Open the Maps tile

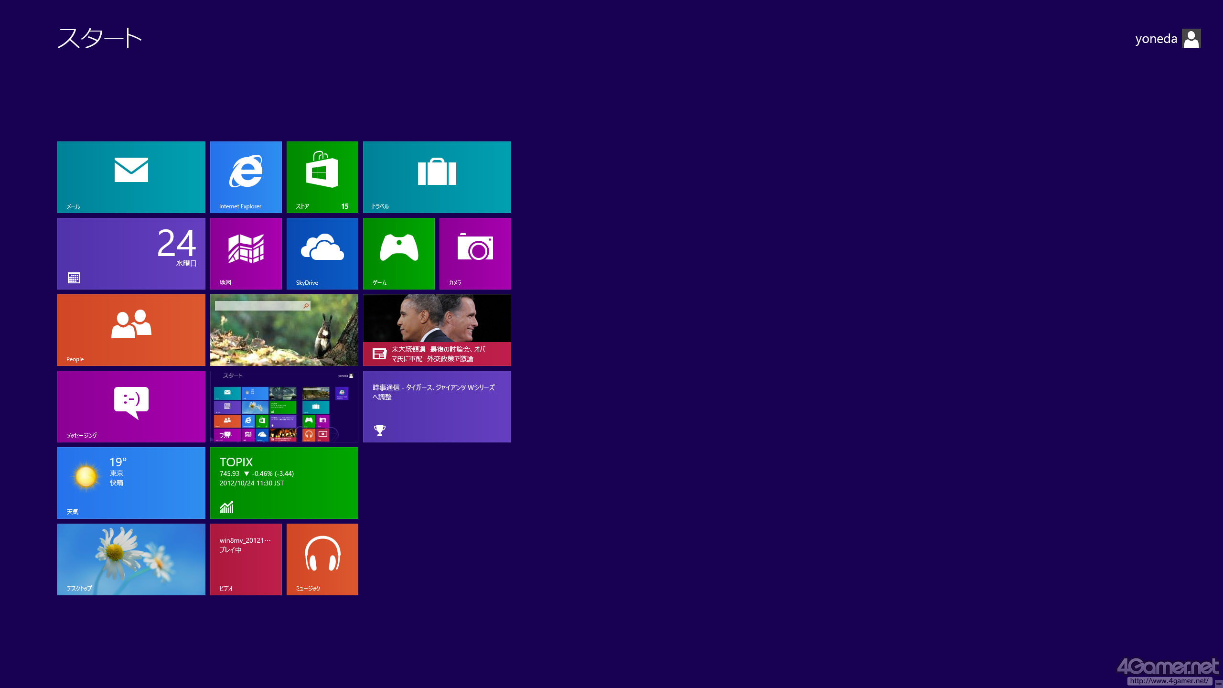coord(246,253)
